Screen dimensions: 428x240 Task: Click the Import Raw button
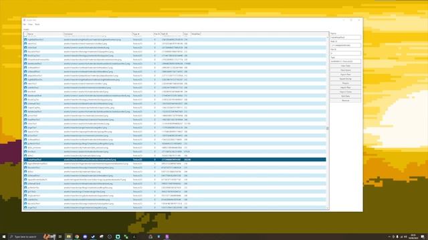[345, 87]
